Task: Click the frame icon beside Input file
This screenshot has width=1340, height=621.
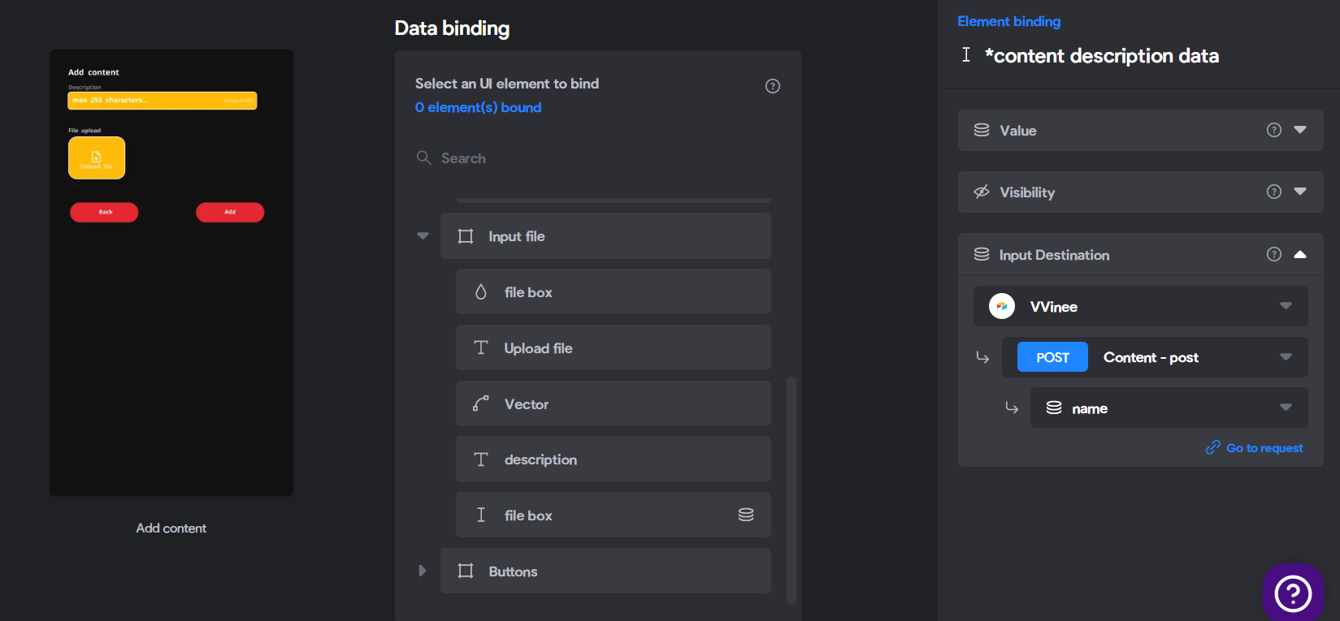Action: [466, 236]
